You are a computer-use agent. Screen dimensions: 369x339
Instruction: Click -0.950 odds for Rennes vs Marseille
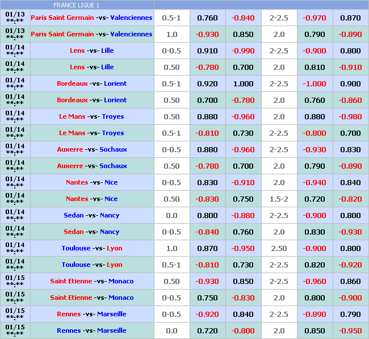coord(350,330)
